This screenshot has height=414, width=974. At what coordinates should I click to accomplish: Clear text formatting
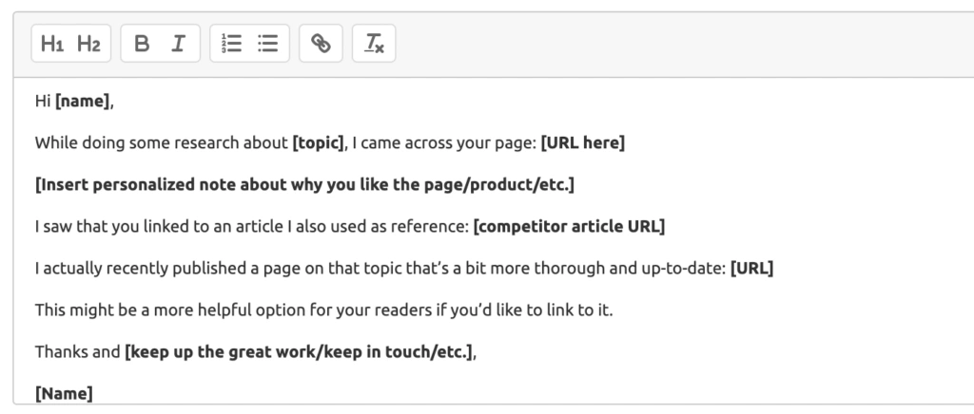coord(374,44)
